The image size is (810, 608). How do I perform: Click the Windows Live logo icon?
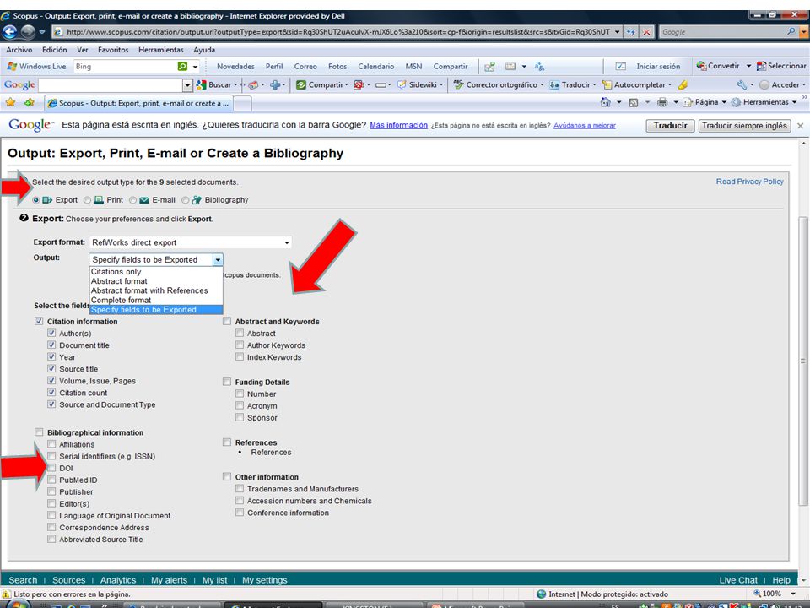[x=12, y=66]
